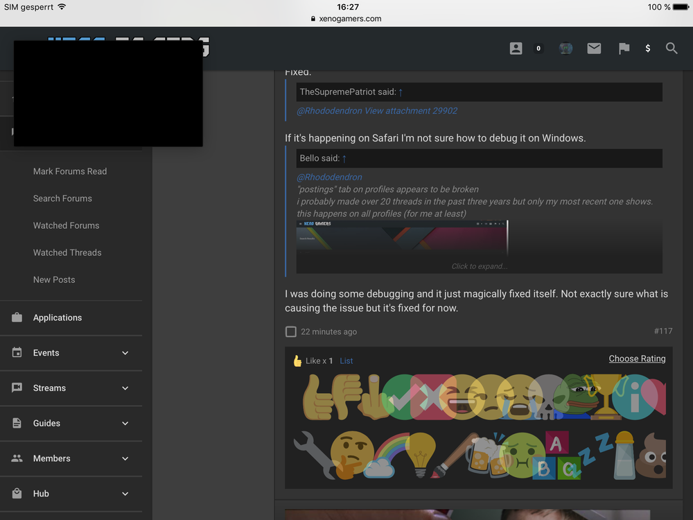Tap the round user avatar in header
Image resolution: width=693 pixels, height=520 pixels.
click(x=565, y=49)
